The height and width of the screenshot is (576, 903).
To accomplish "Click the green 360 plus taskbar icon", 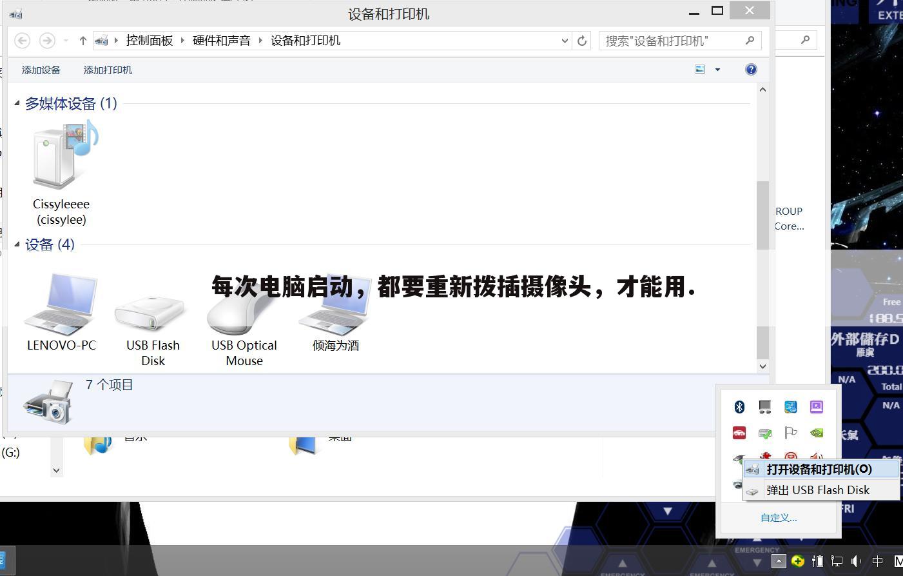I will click(x=798, y=561).
